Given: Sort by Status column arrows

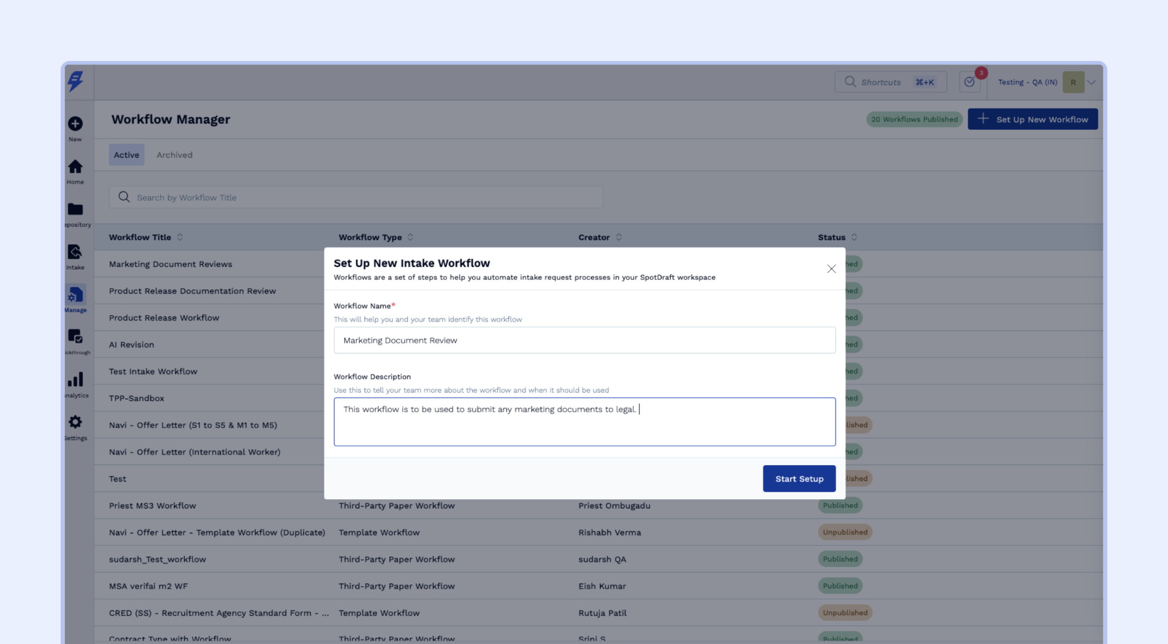Looking at the screenshot, I should click(854, 237).
